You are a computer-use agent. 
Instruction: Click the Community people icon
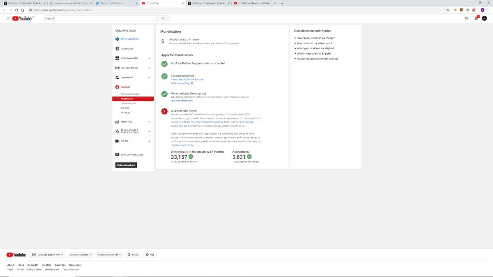click(117, 78)
